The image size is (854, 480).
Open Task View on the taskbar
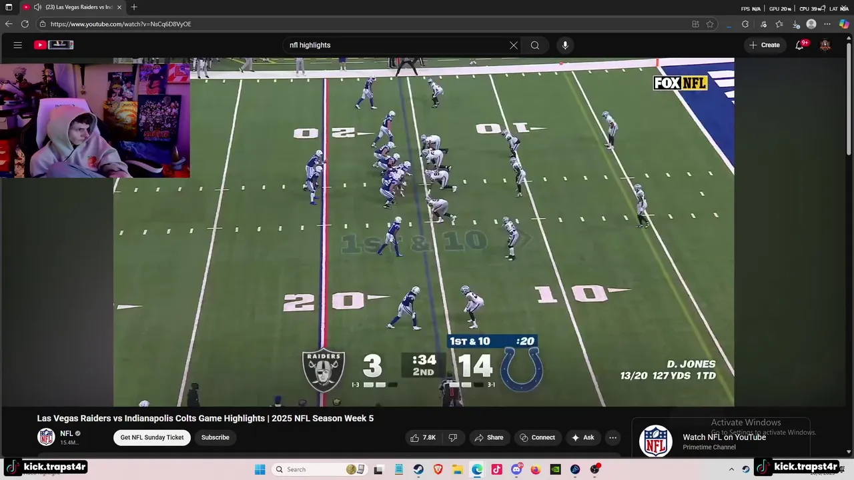[378, 469]
